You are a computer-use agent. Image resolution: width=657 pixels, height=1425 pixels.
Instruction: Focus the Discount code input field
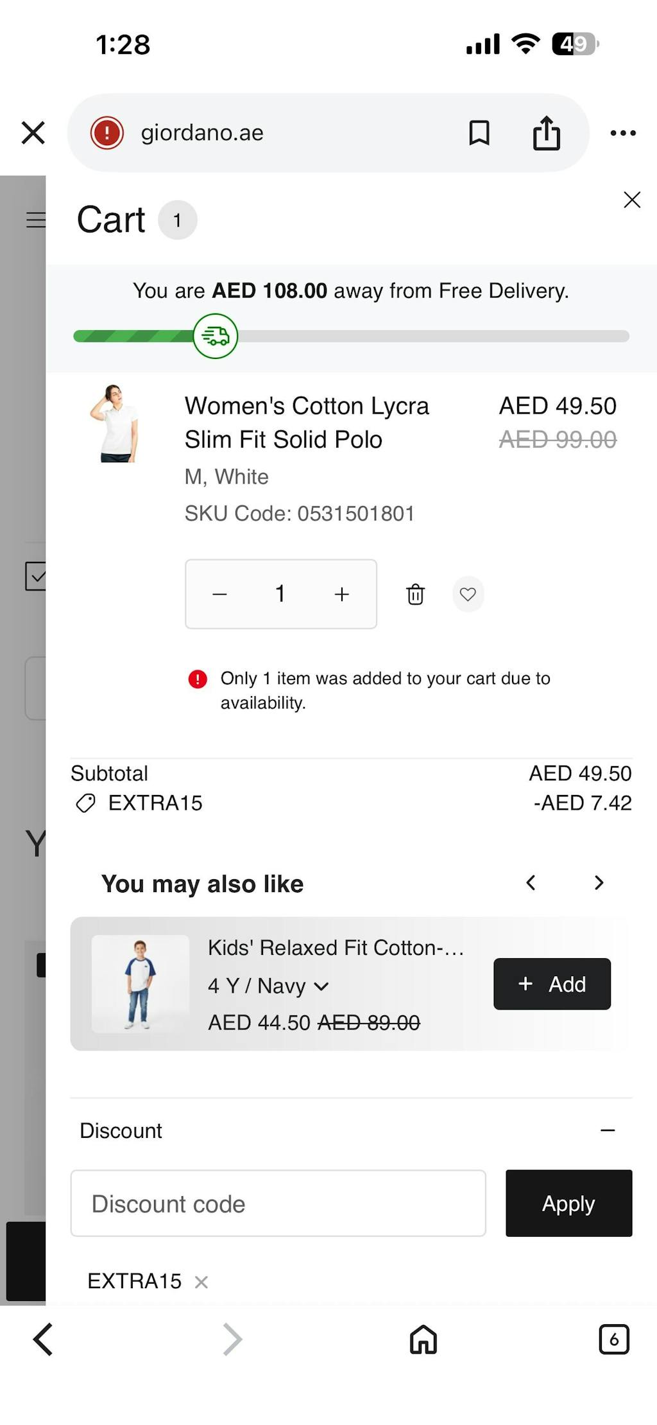(x=278, y=1203)
